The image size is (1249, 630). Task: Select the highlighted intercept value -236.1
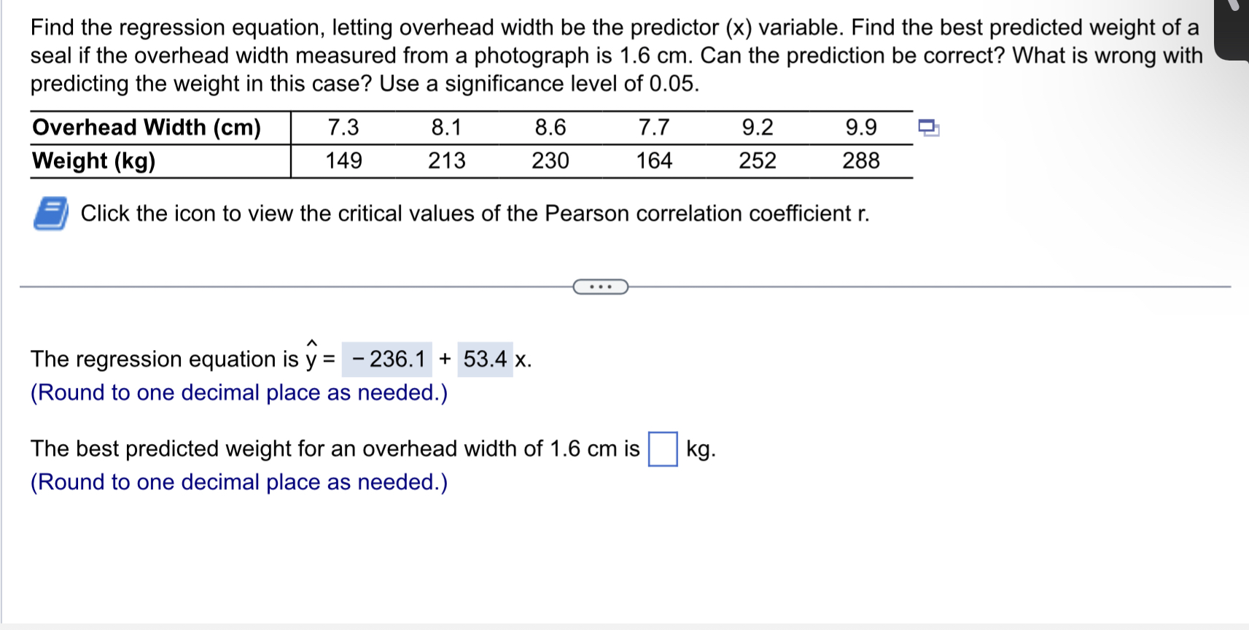(x=386, y=359)
